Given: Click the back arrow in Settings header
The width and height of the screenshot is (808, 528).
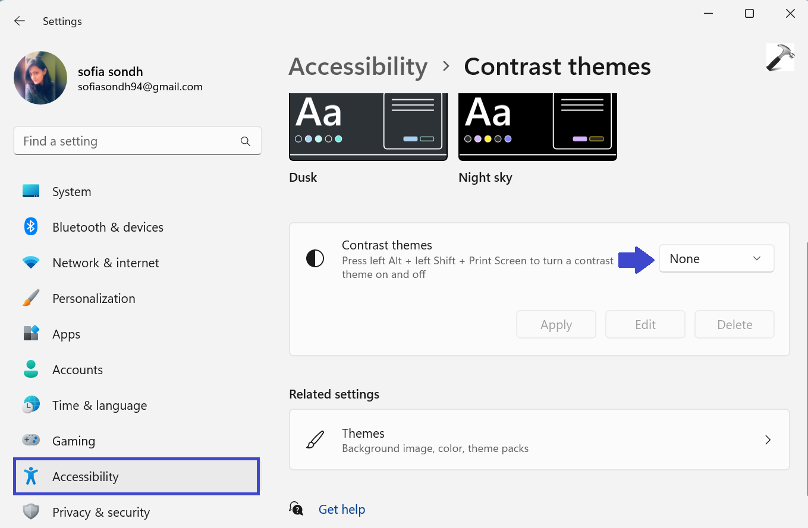Looking at the screenshot, I should [20, 21].
